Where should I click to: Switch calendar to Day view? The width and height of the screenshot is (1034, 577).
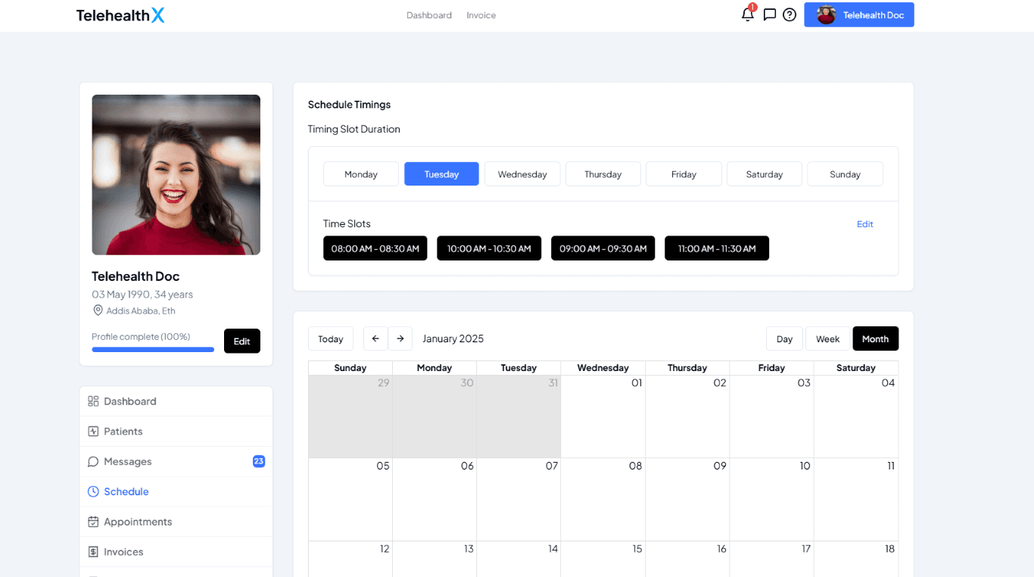pos(784,338)
